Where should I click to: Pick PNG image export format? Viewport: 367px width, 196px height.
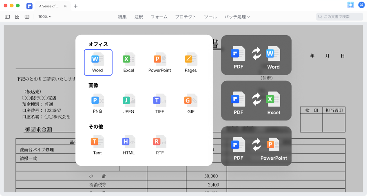pos(97,103)
